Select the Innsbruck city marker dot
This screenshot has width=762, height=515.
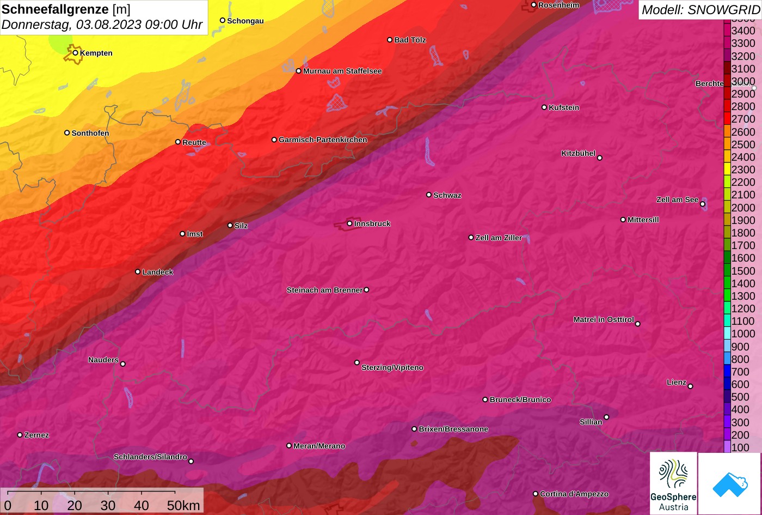tap(349, 223)
